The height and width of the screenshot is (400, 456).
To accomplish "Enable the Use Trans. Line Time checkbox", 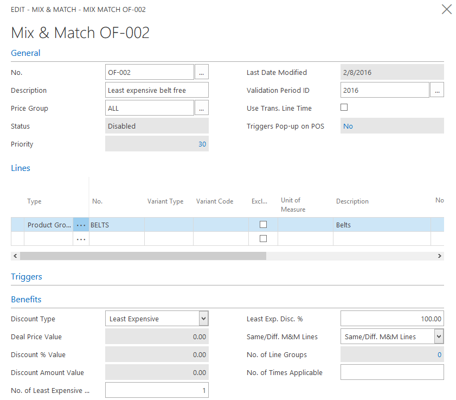I will point(344,107).
